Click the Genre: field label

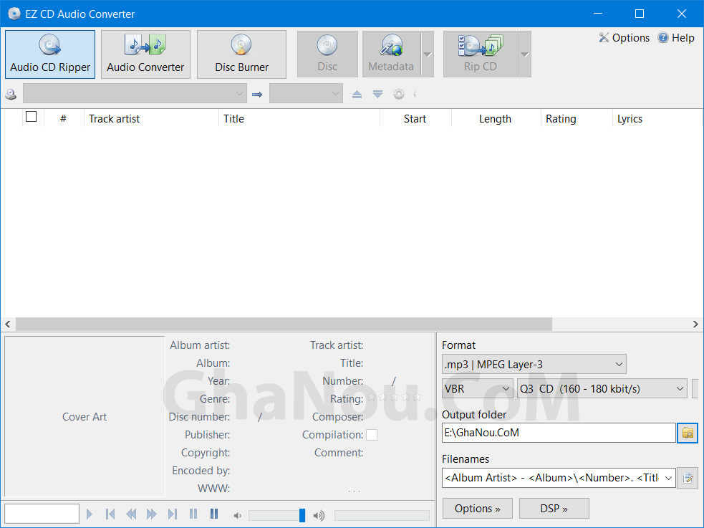click(215, 399)
